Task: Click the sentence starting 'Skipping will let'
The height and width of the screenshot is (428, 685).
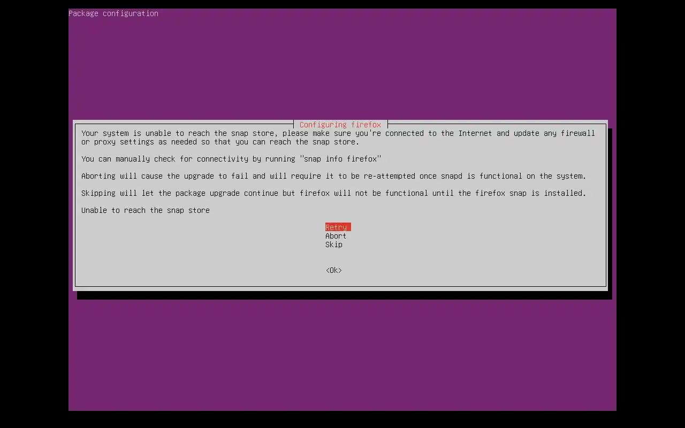Action: coord(334,193)
